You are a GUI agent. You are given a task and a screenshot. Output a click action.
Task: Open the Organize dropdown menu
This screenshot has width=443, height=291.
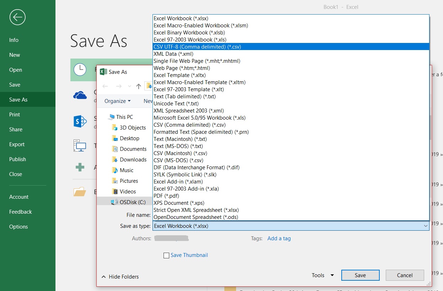click(x=117, y=101)
